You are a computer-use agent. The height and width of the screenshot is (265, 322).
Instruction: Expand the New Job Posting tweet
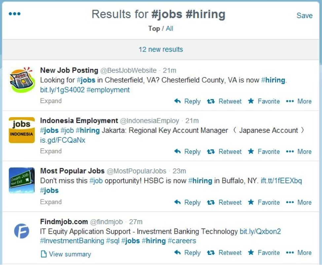51,101
